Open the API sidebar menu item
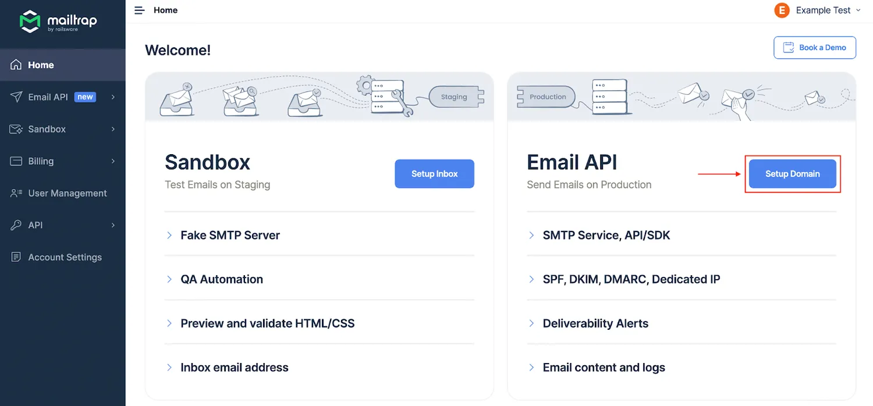Image resolution: width=873 pixels, height=406 pixels. 63,225
